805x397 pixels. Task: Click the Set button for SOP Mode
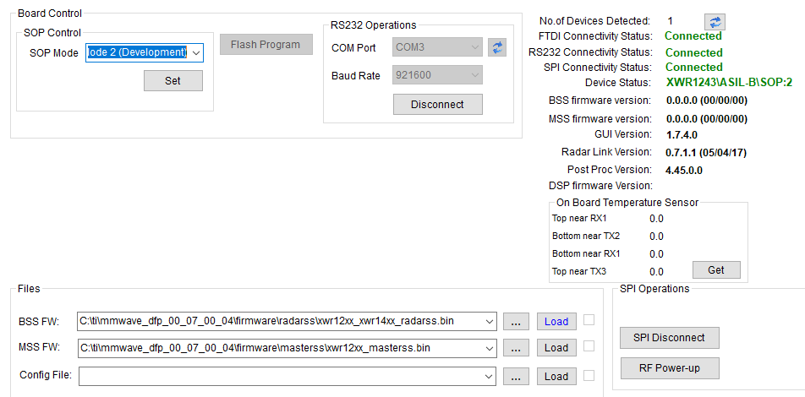tap(173, 80)
